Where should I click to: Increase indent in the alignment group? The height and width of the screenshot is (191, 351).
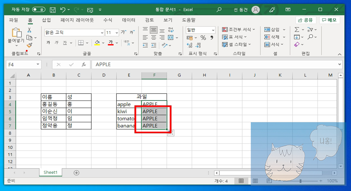tap(153, 45)
